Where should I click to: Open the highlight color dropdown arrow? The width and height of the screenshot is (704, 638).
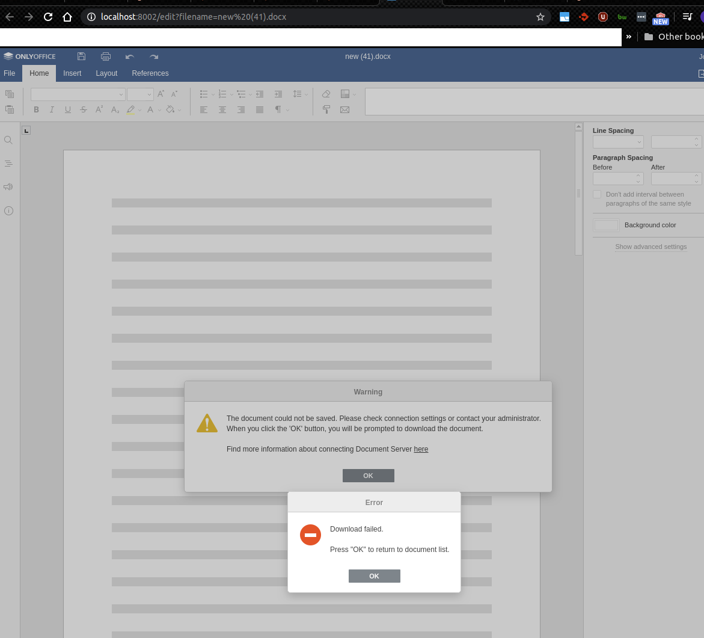tap(139, 109)
